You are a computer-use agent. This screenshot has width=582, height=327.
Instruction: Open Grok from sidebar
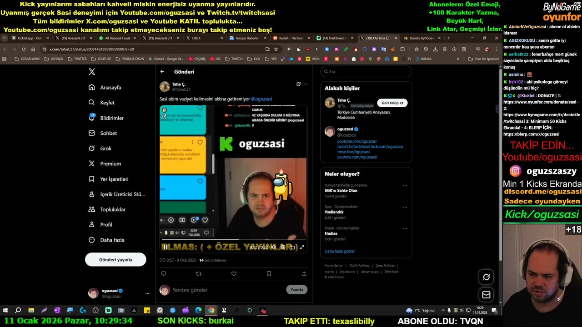[x=100, y=149]
